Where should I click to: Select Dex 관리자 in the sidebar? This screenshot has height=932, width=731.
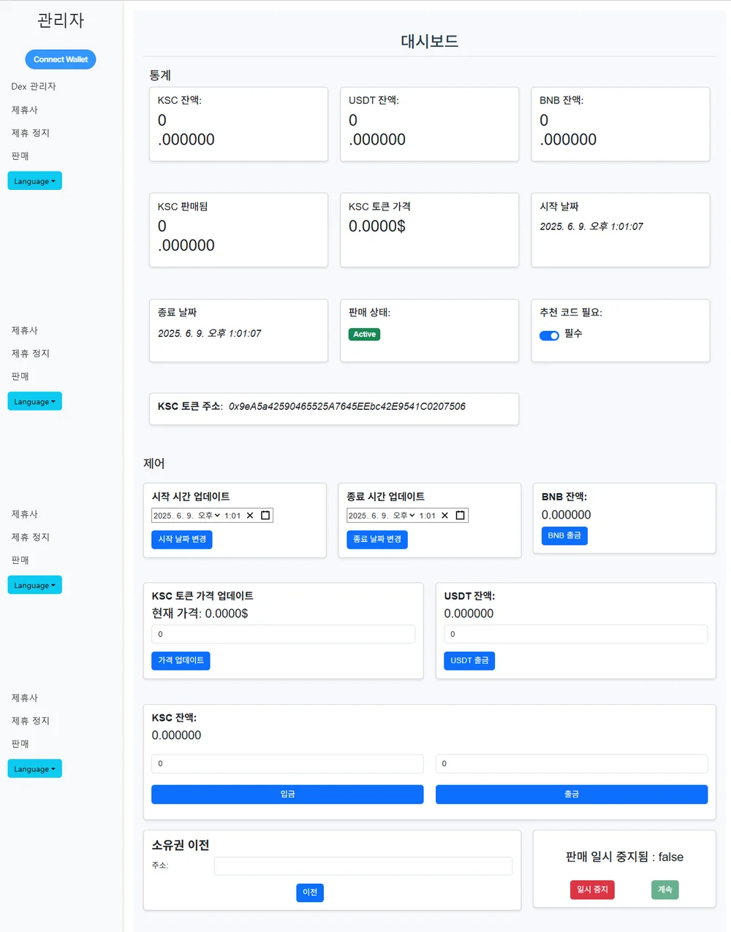(33, 86)
